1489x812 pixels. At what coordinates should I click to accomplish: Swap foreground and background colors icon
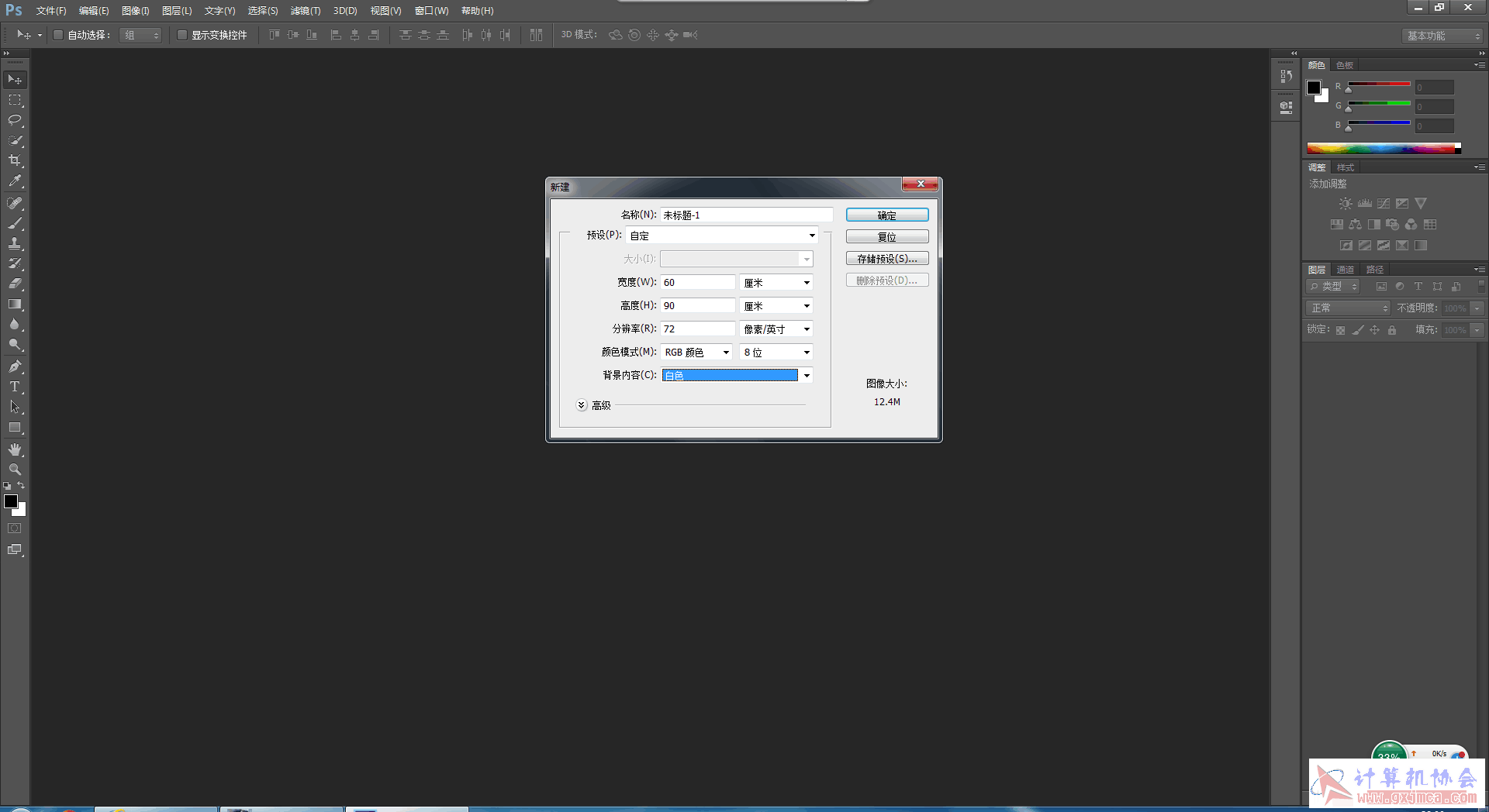coord(21,485)
